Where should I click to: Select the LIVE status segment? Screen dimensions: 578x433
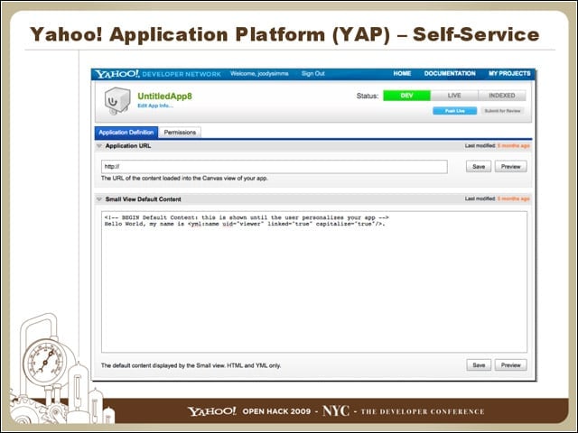pyautogui.click(x=454, y=96)
